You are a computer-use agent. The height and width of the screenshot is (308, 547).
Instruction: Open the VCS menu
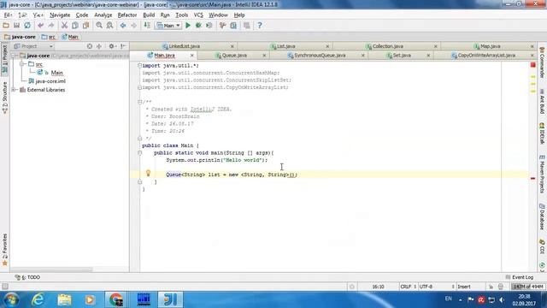[x=198, y=15]
